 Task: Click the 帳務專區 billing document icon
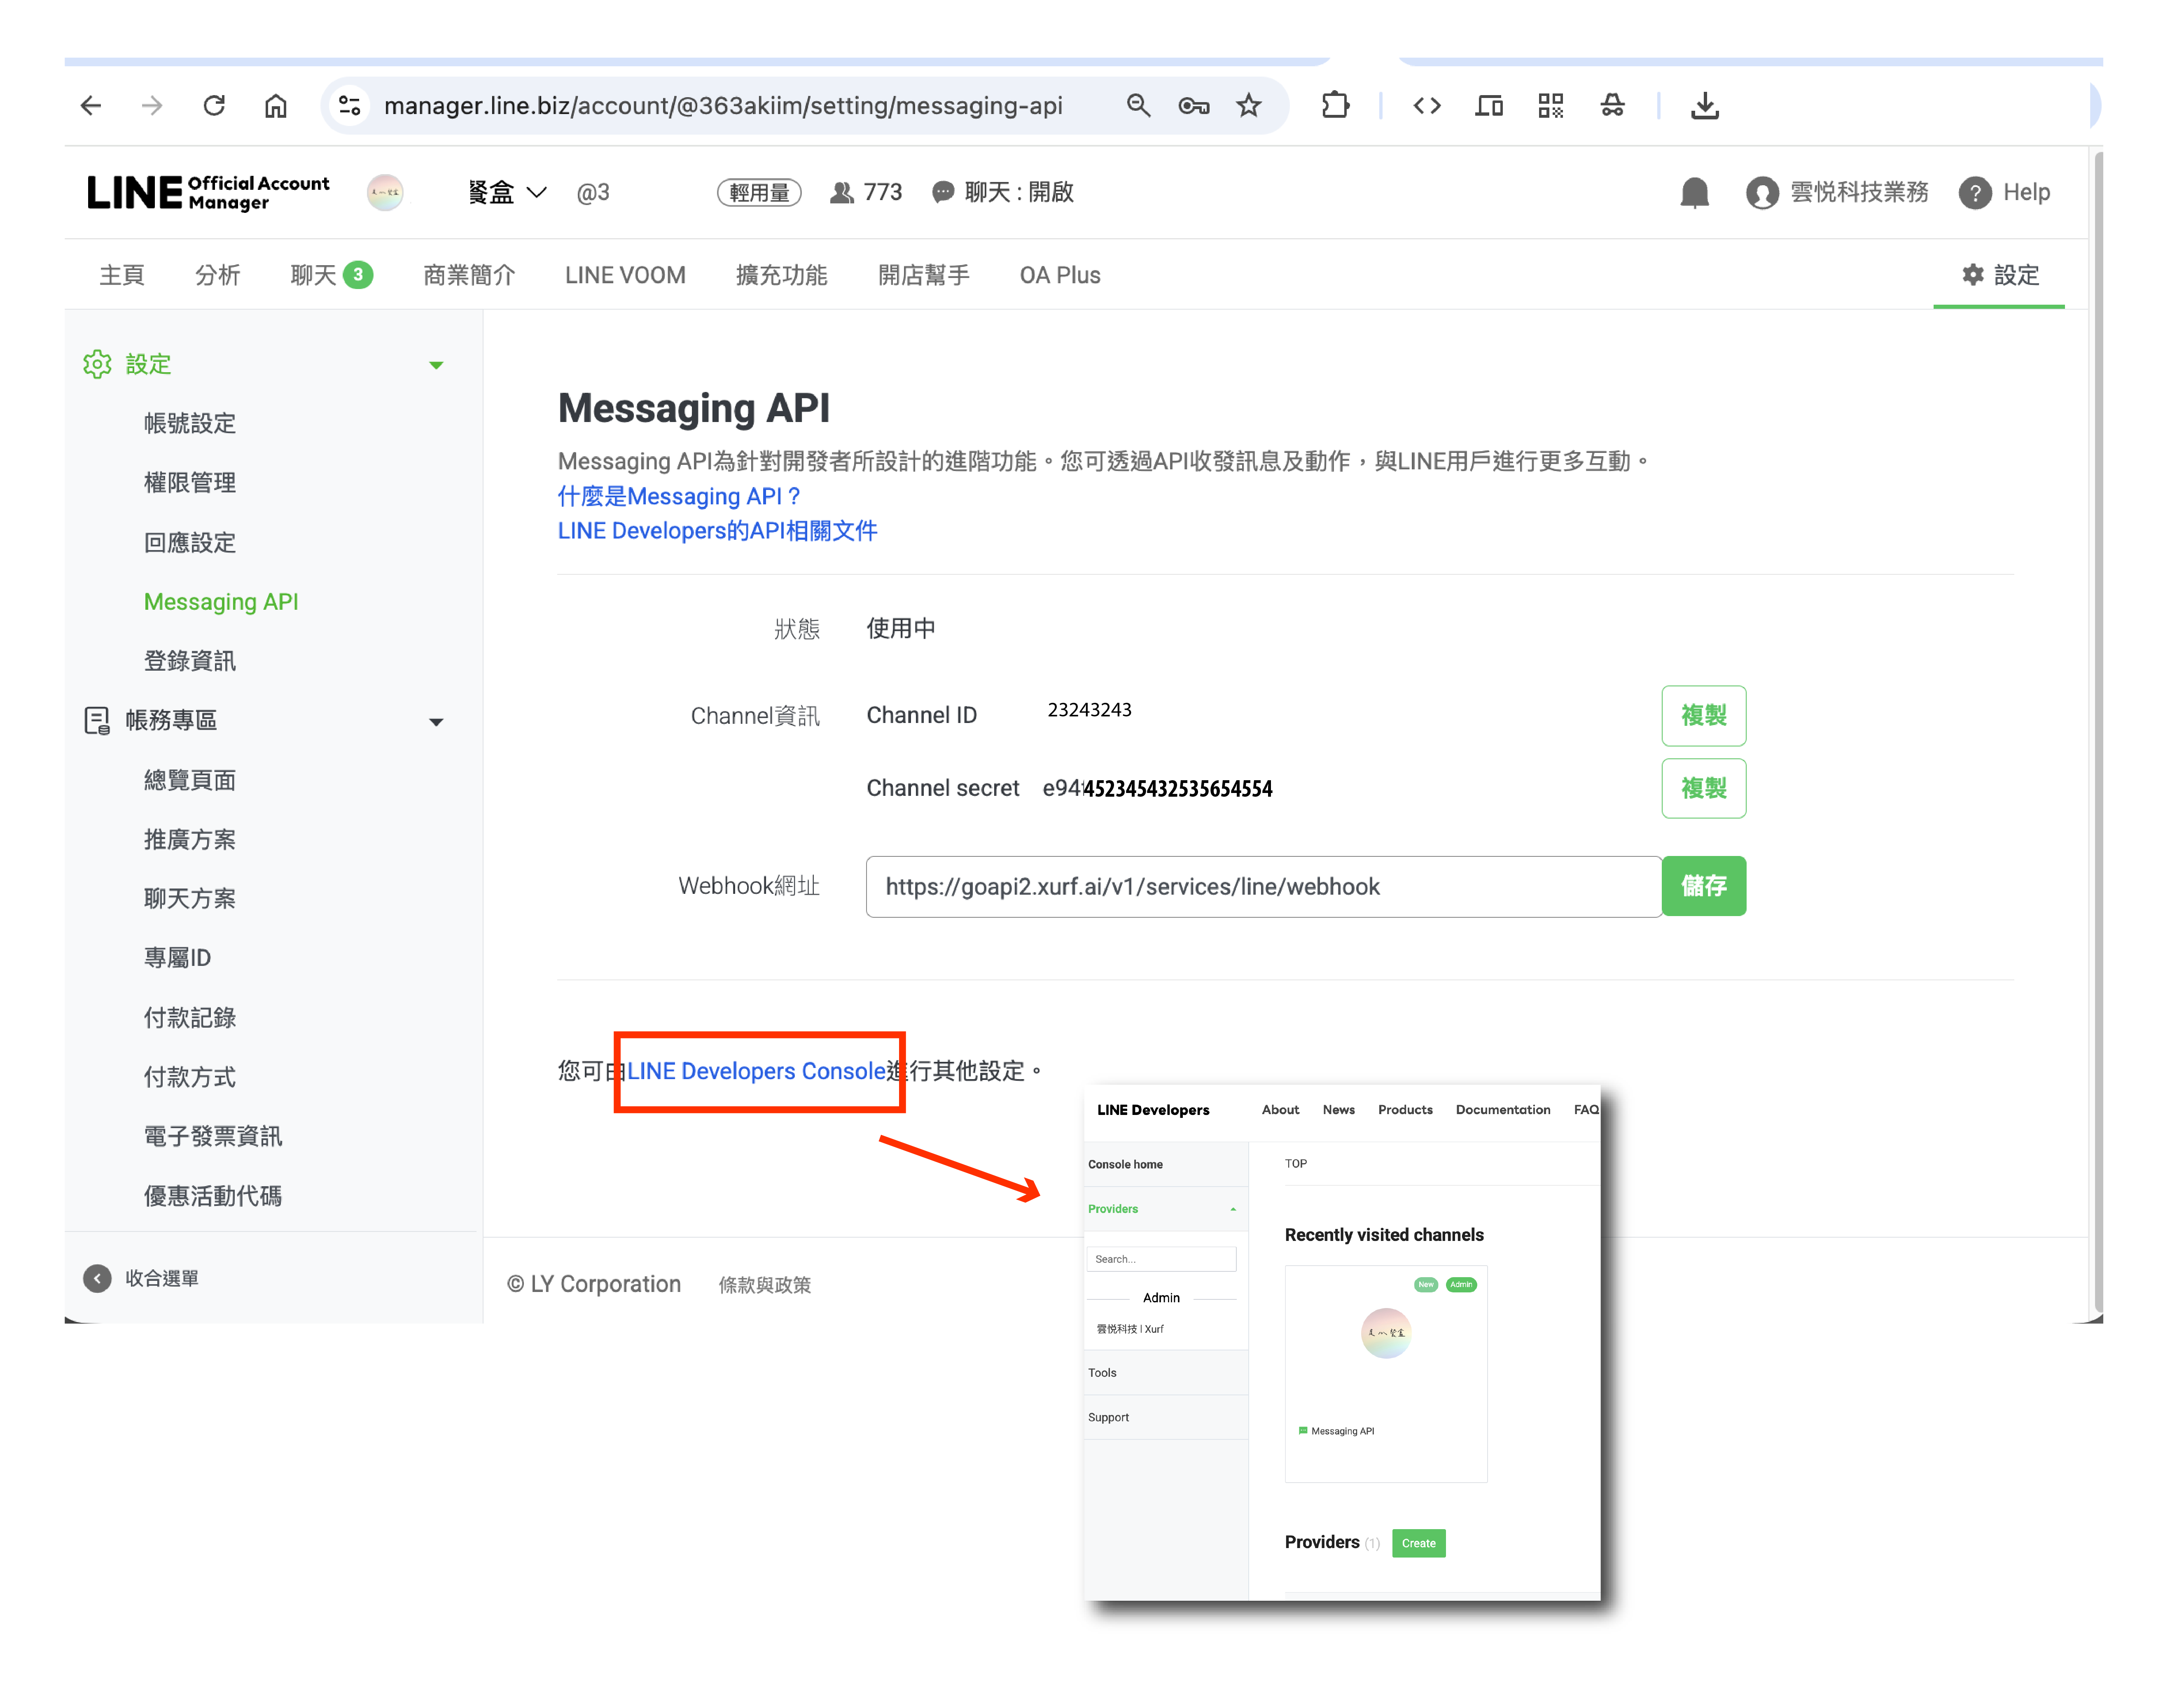pyautogui.click(x=97, y=720)
